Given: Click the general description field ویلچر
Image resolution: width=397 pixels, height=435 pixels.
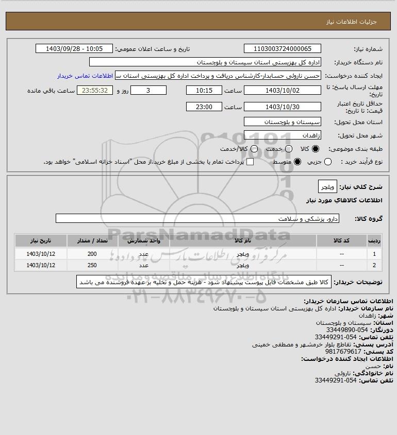Looking at the screenshot, I should 327,187.
